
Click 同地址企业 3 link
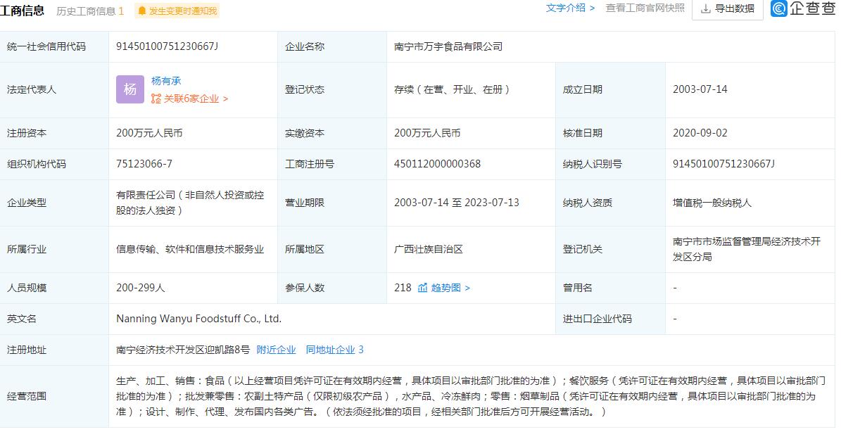click(335, 350)
